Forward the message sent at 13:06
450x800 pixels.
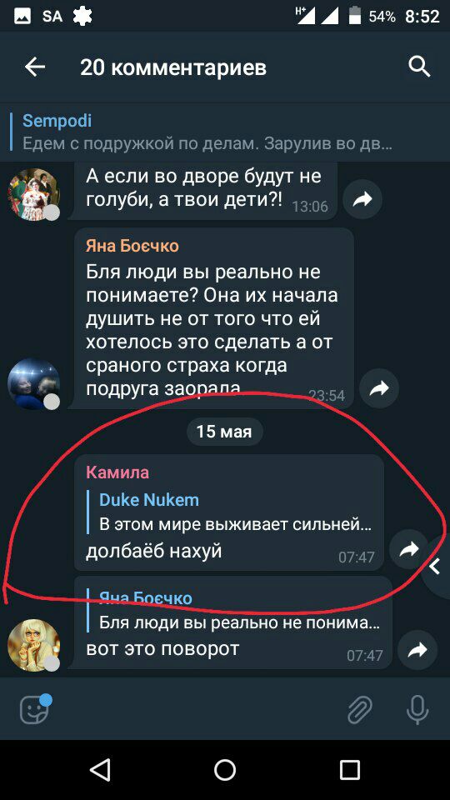(362, 199)
